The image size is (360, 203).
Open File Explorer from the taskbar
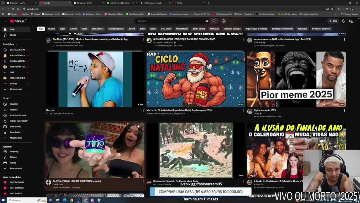[x=58, y=200]
